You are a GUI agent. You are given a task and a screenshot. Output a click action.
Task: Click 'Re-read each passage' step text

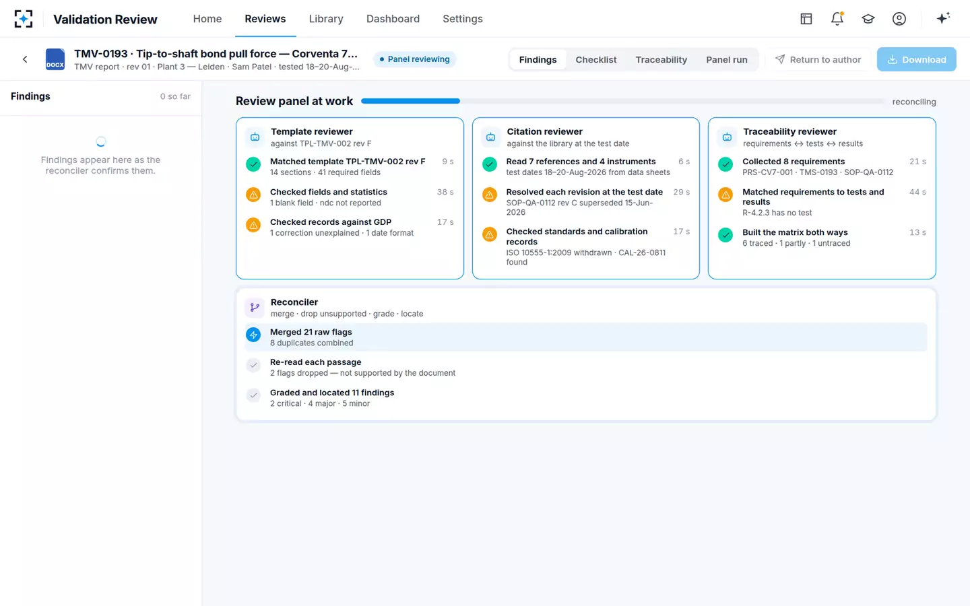(x=315, y=362)
